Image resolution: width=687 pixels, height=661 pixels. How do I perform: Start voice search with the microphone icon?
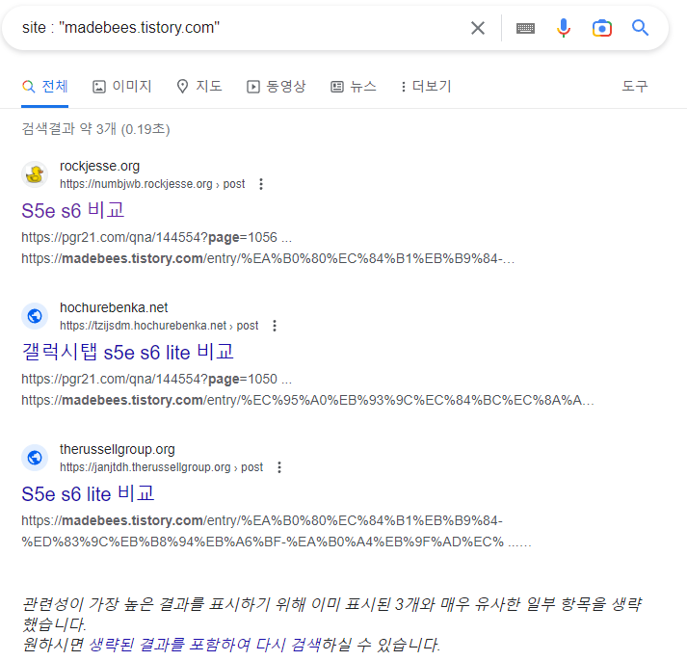[564, 28]
